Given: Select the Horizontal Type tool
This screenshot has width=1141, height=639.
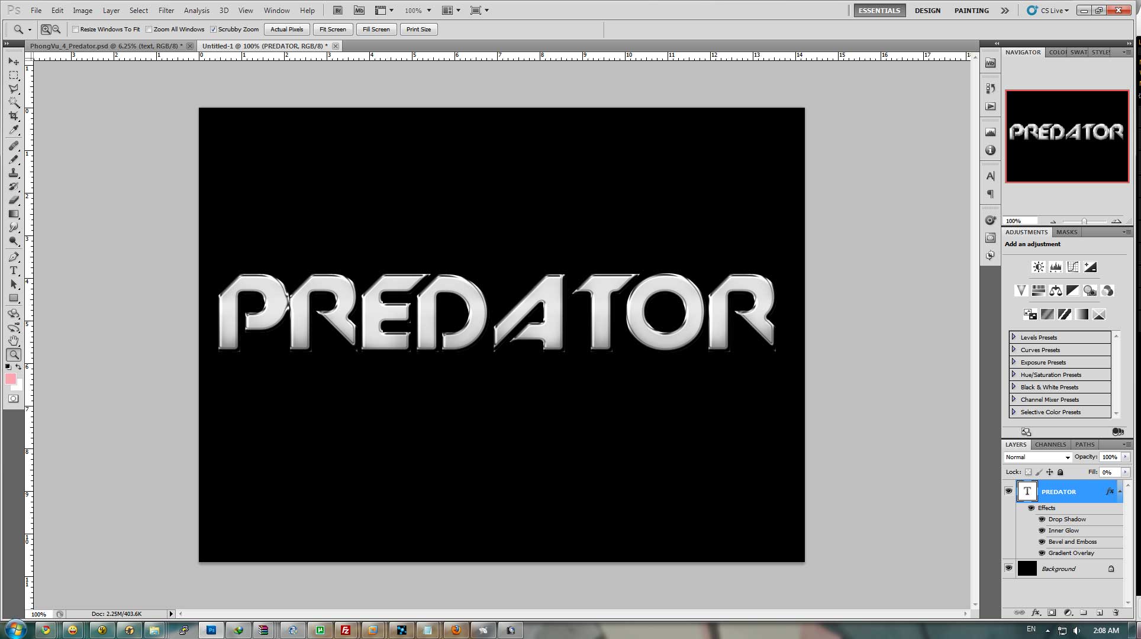Looking at the screenshot, I should tap(14, 270).
